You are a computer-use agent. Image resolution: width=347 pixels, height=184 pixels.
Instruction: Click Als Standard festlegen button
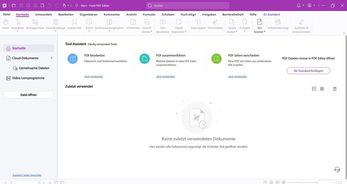308,71
